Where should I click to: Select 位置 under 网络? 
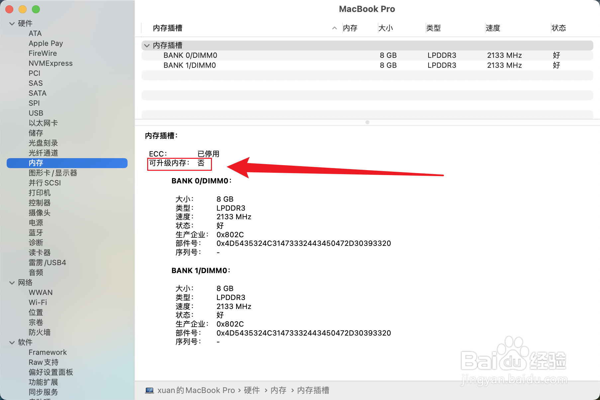tap(36, 313)
